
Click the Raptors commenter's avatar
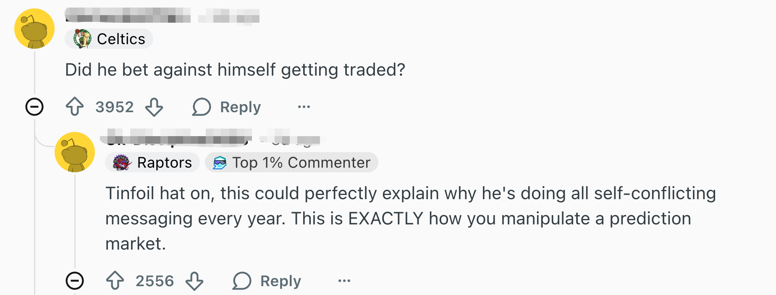point(75,152)
